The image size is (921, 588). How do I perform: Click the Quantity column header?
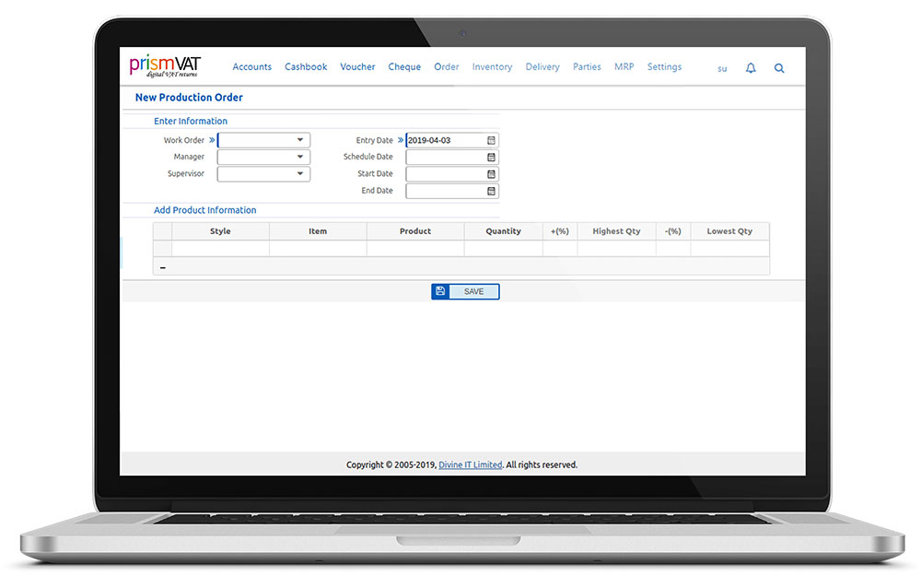[504, 231]
